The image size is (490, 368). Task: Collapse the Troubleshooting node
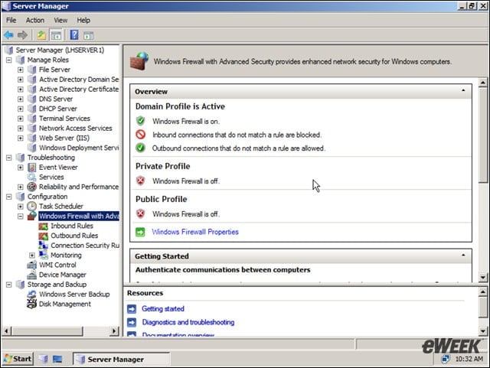coord(8,158)
